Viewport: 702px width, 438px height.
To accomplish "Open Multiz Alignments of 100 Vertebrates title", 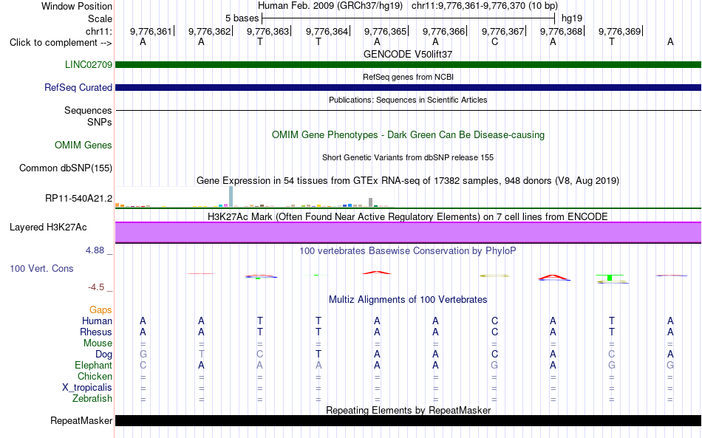I will (x=408, y=300).
